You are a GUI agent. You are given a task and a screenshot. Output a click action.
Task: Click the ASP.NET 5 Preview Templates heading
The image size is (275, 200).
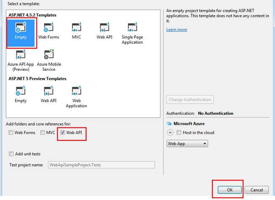pyautogui.click(x=37, y=79)
